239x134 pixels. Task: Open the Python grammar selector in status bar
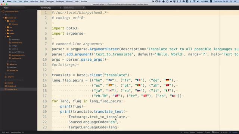pos(193,133)
